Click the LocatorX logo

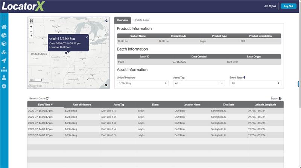click(23, 6)
